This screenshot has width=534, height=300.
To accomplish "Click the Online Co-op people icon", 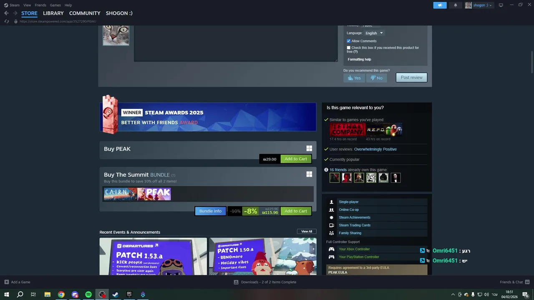I will pyautogui.click(x=331, y=210).
